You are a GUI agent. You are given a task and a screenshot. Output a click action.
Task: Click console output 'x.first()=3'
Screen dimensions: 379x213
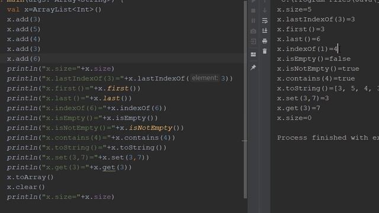(x=301, y=29)
